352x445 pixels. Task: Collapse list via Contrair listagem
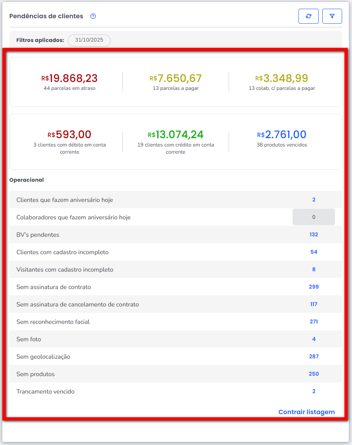point(306,412)
